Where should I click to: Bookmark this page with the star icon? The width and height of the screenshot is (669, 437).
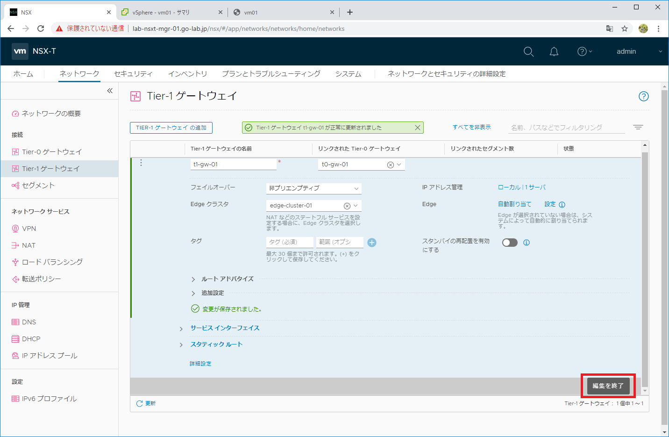[625, 29]
